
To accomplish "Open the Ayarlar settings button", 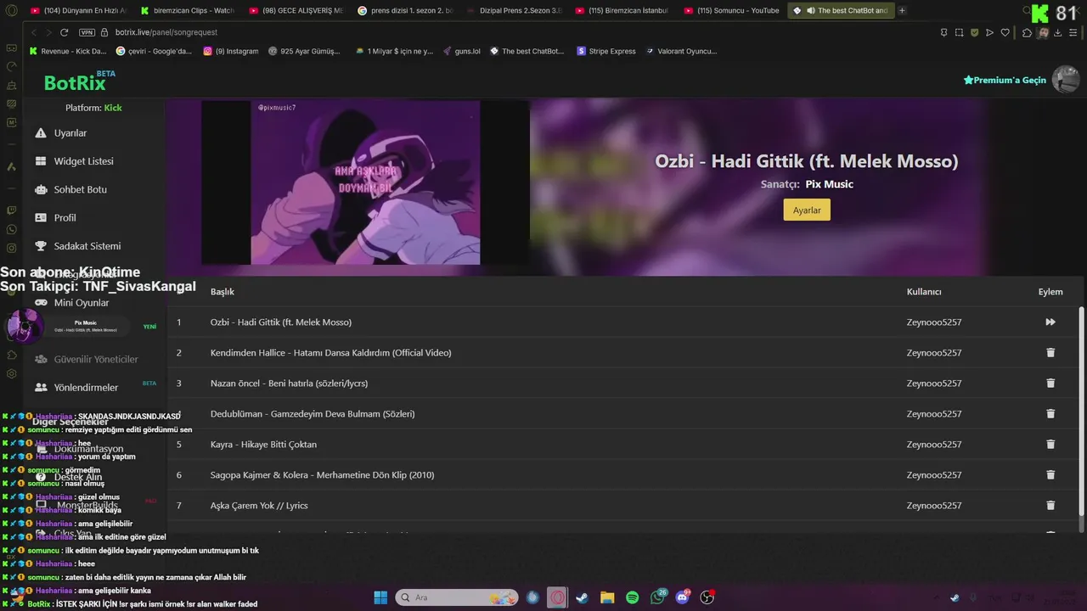I will (807, 210).
